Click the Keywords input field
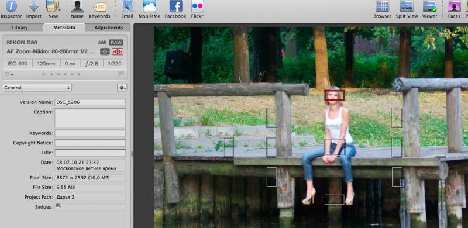 (x=90, y=133)
